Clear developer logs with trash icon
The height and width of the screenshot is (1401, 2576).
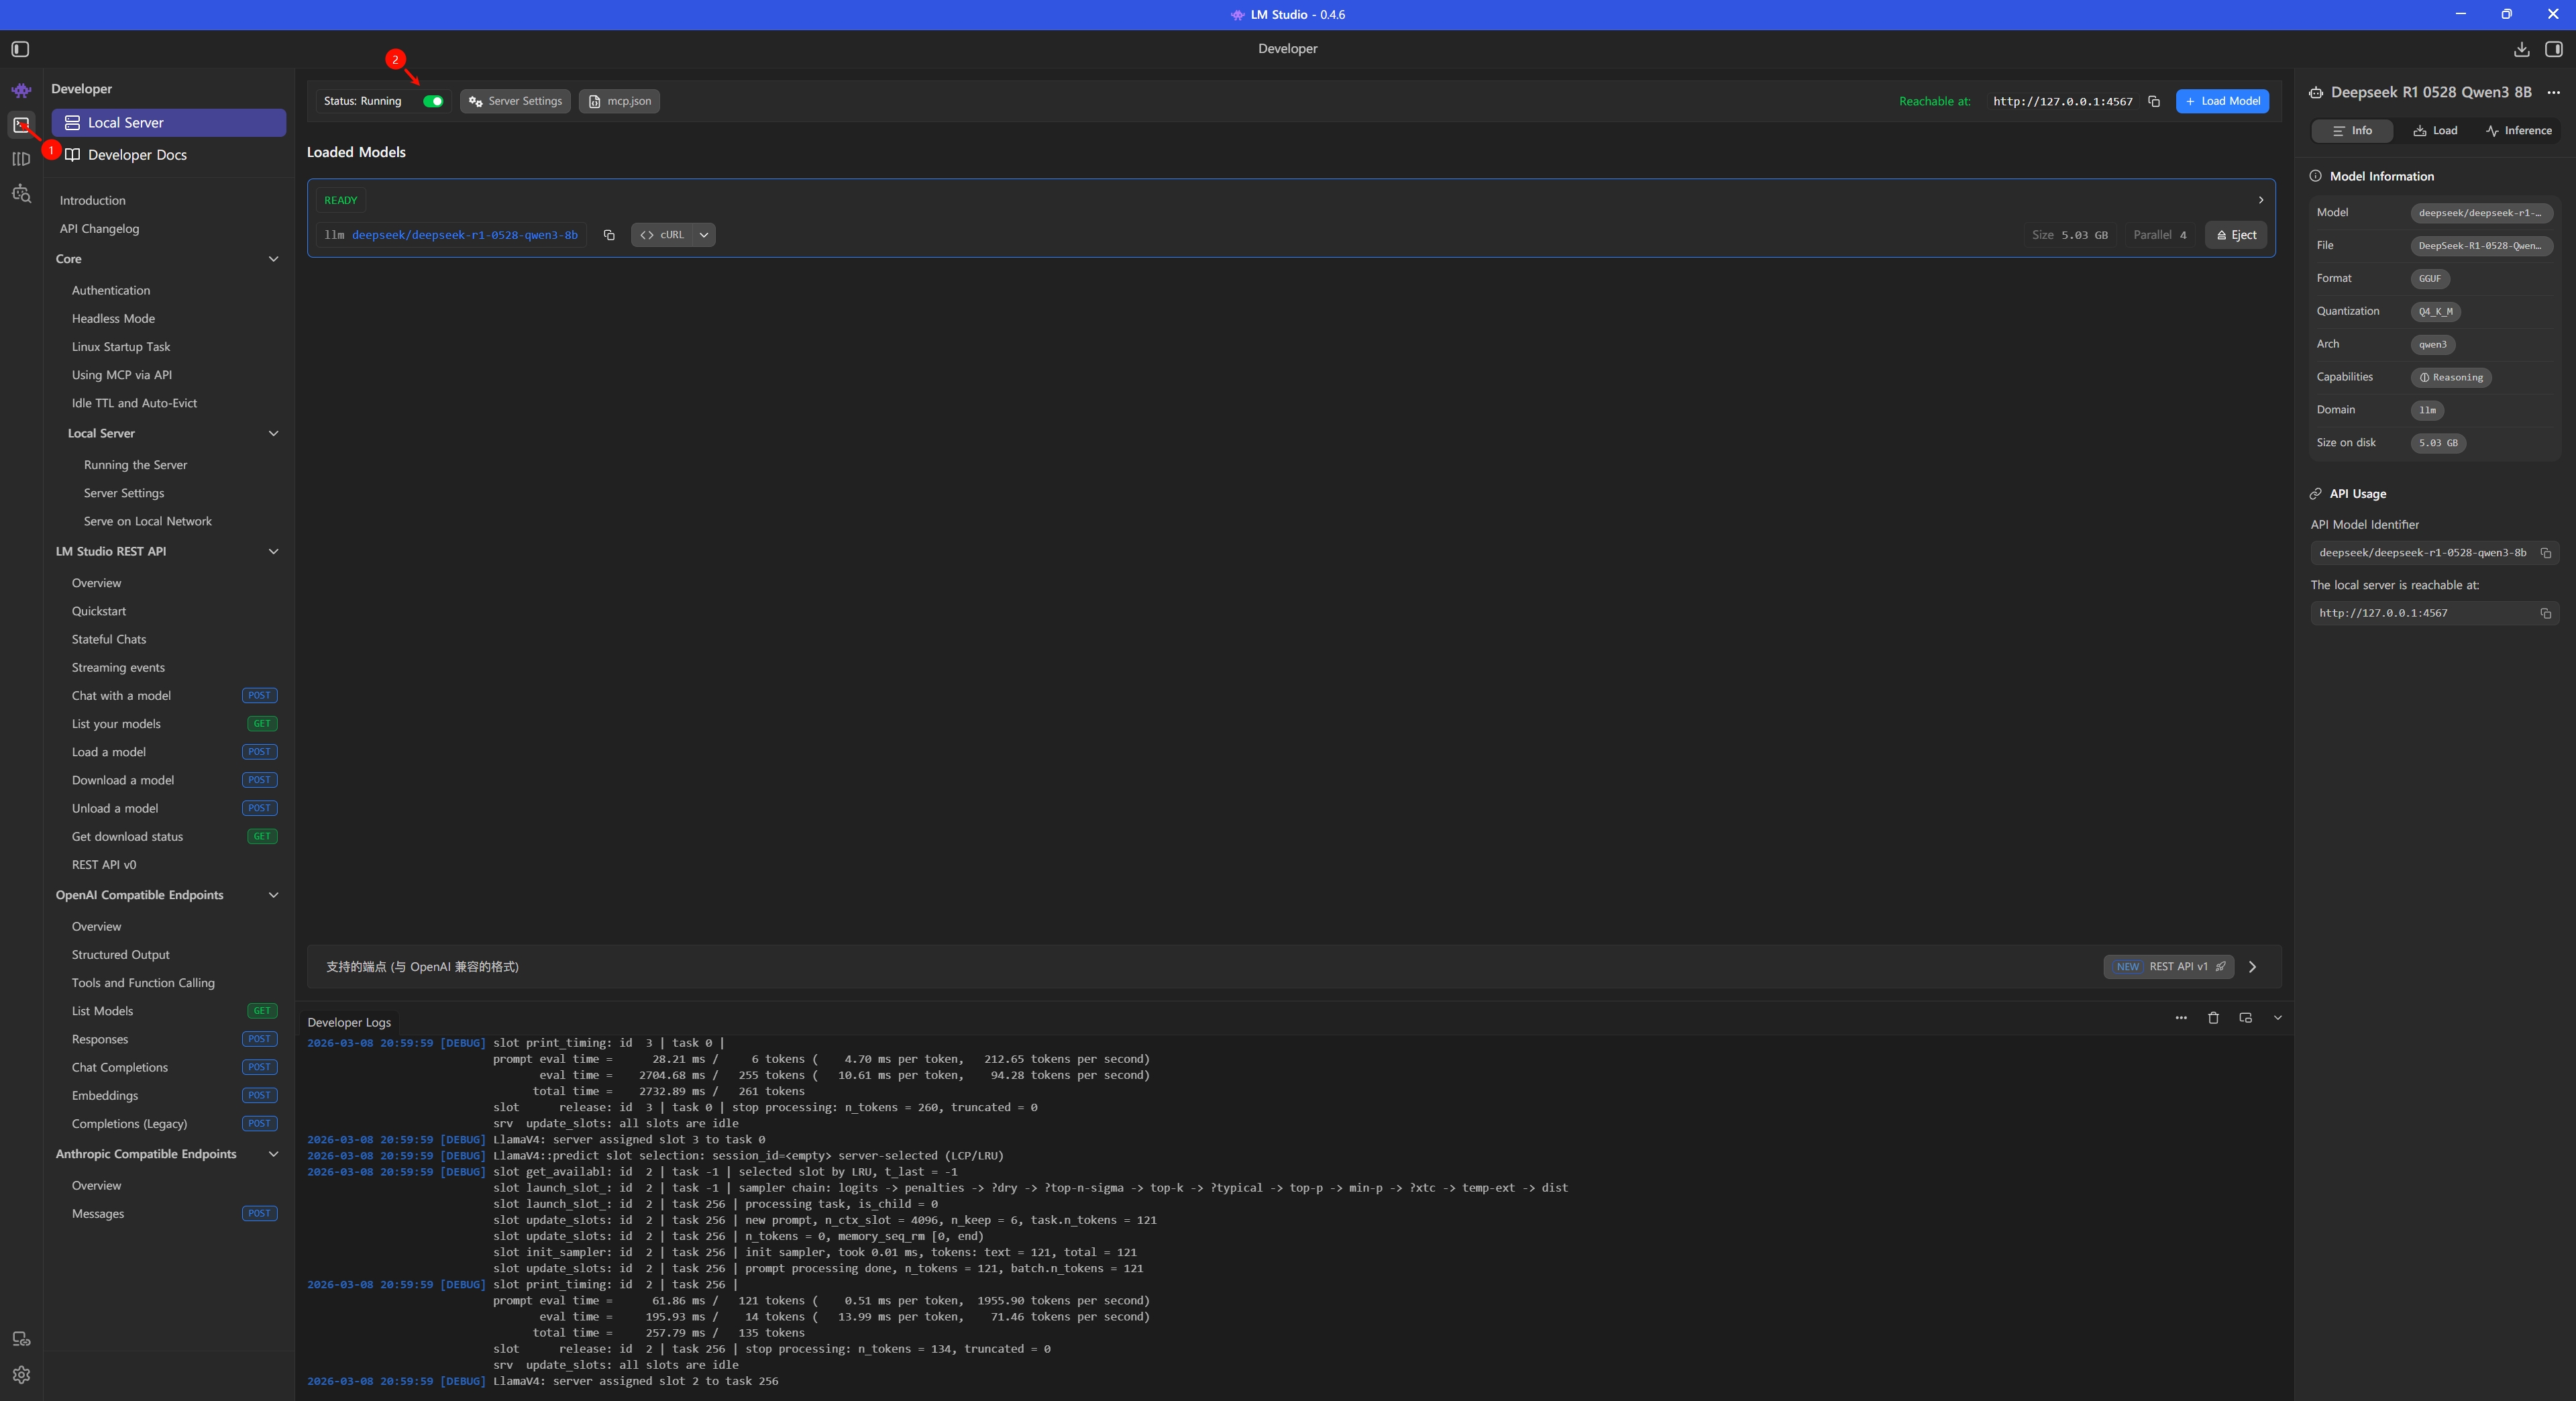coord(2213,1018)
